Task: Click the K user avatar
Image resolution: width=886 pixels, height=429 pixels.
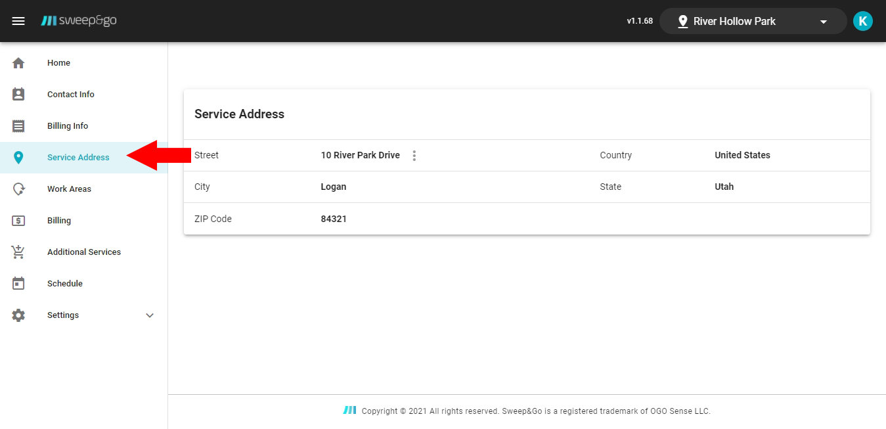Action: point(862,20)
